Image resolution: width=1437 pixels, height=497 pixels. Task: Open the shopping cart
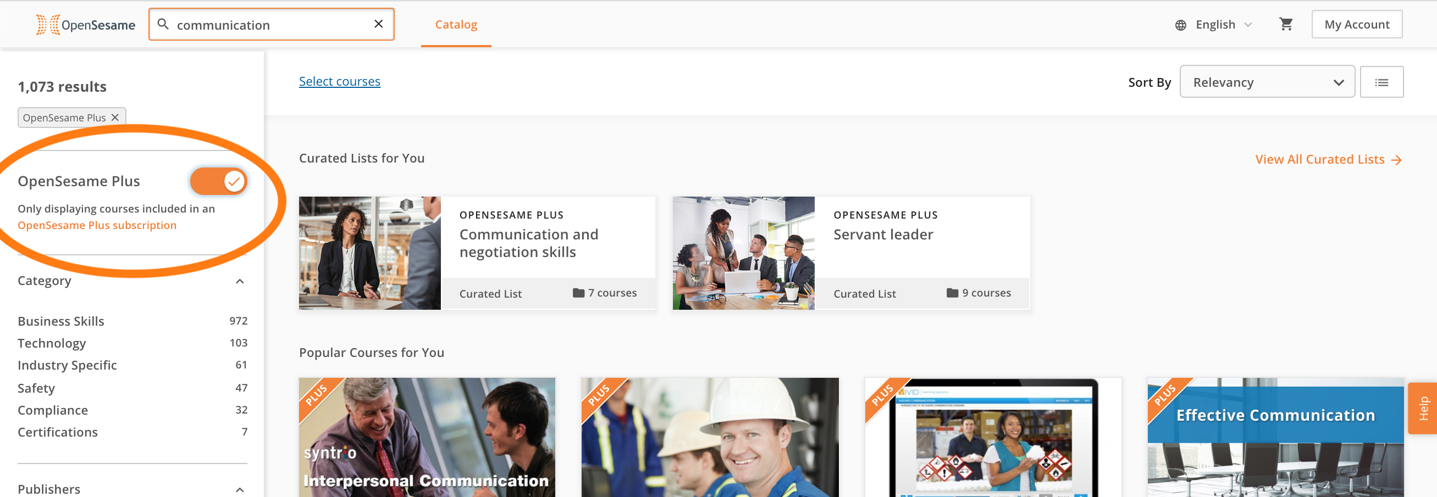tap(1286, 24)
